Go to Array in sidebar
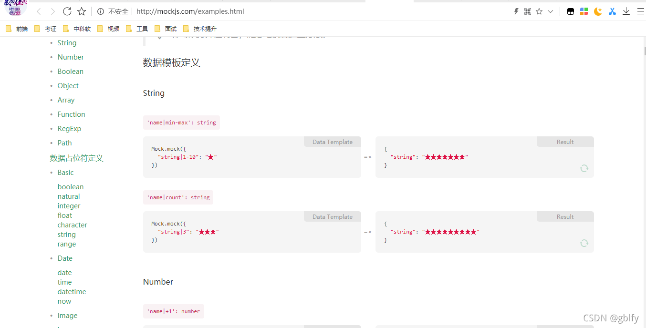Screen dimensions: 646x328 (x=66, y=100)
